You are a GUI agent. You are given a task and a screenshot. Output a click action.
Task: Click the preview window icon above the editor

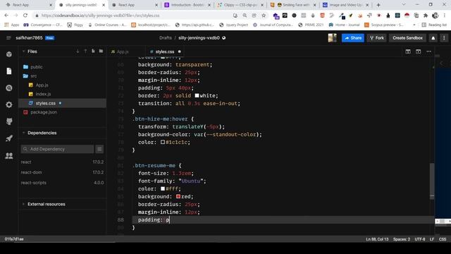click(418, 52)
